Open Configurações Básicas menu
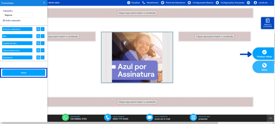Viewport: 275px width, 124px height. pyautogui.click(x=200, y=3)
